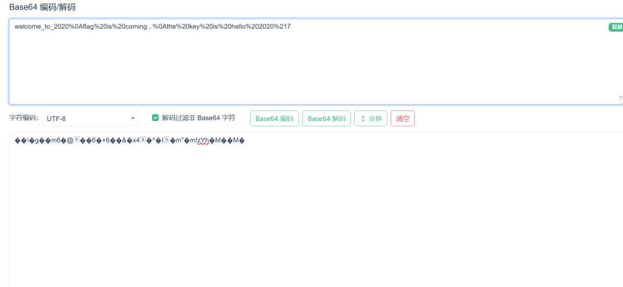Toggle the 解码过滤非 Base64 字符 checkbox
The image size is (623, 287).
[x=155, y=118]
